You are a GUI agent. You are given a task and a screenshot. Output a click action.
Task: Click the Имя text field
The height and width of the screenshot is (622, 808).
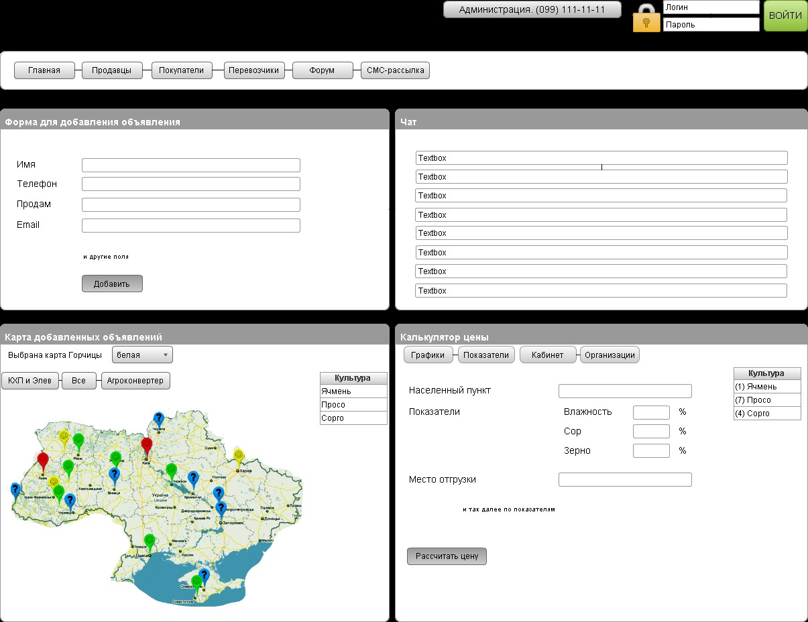[x=191, y=166]
